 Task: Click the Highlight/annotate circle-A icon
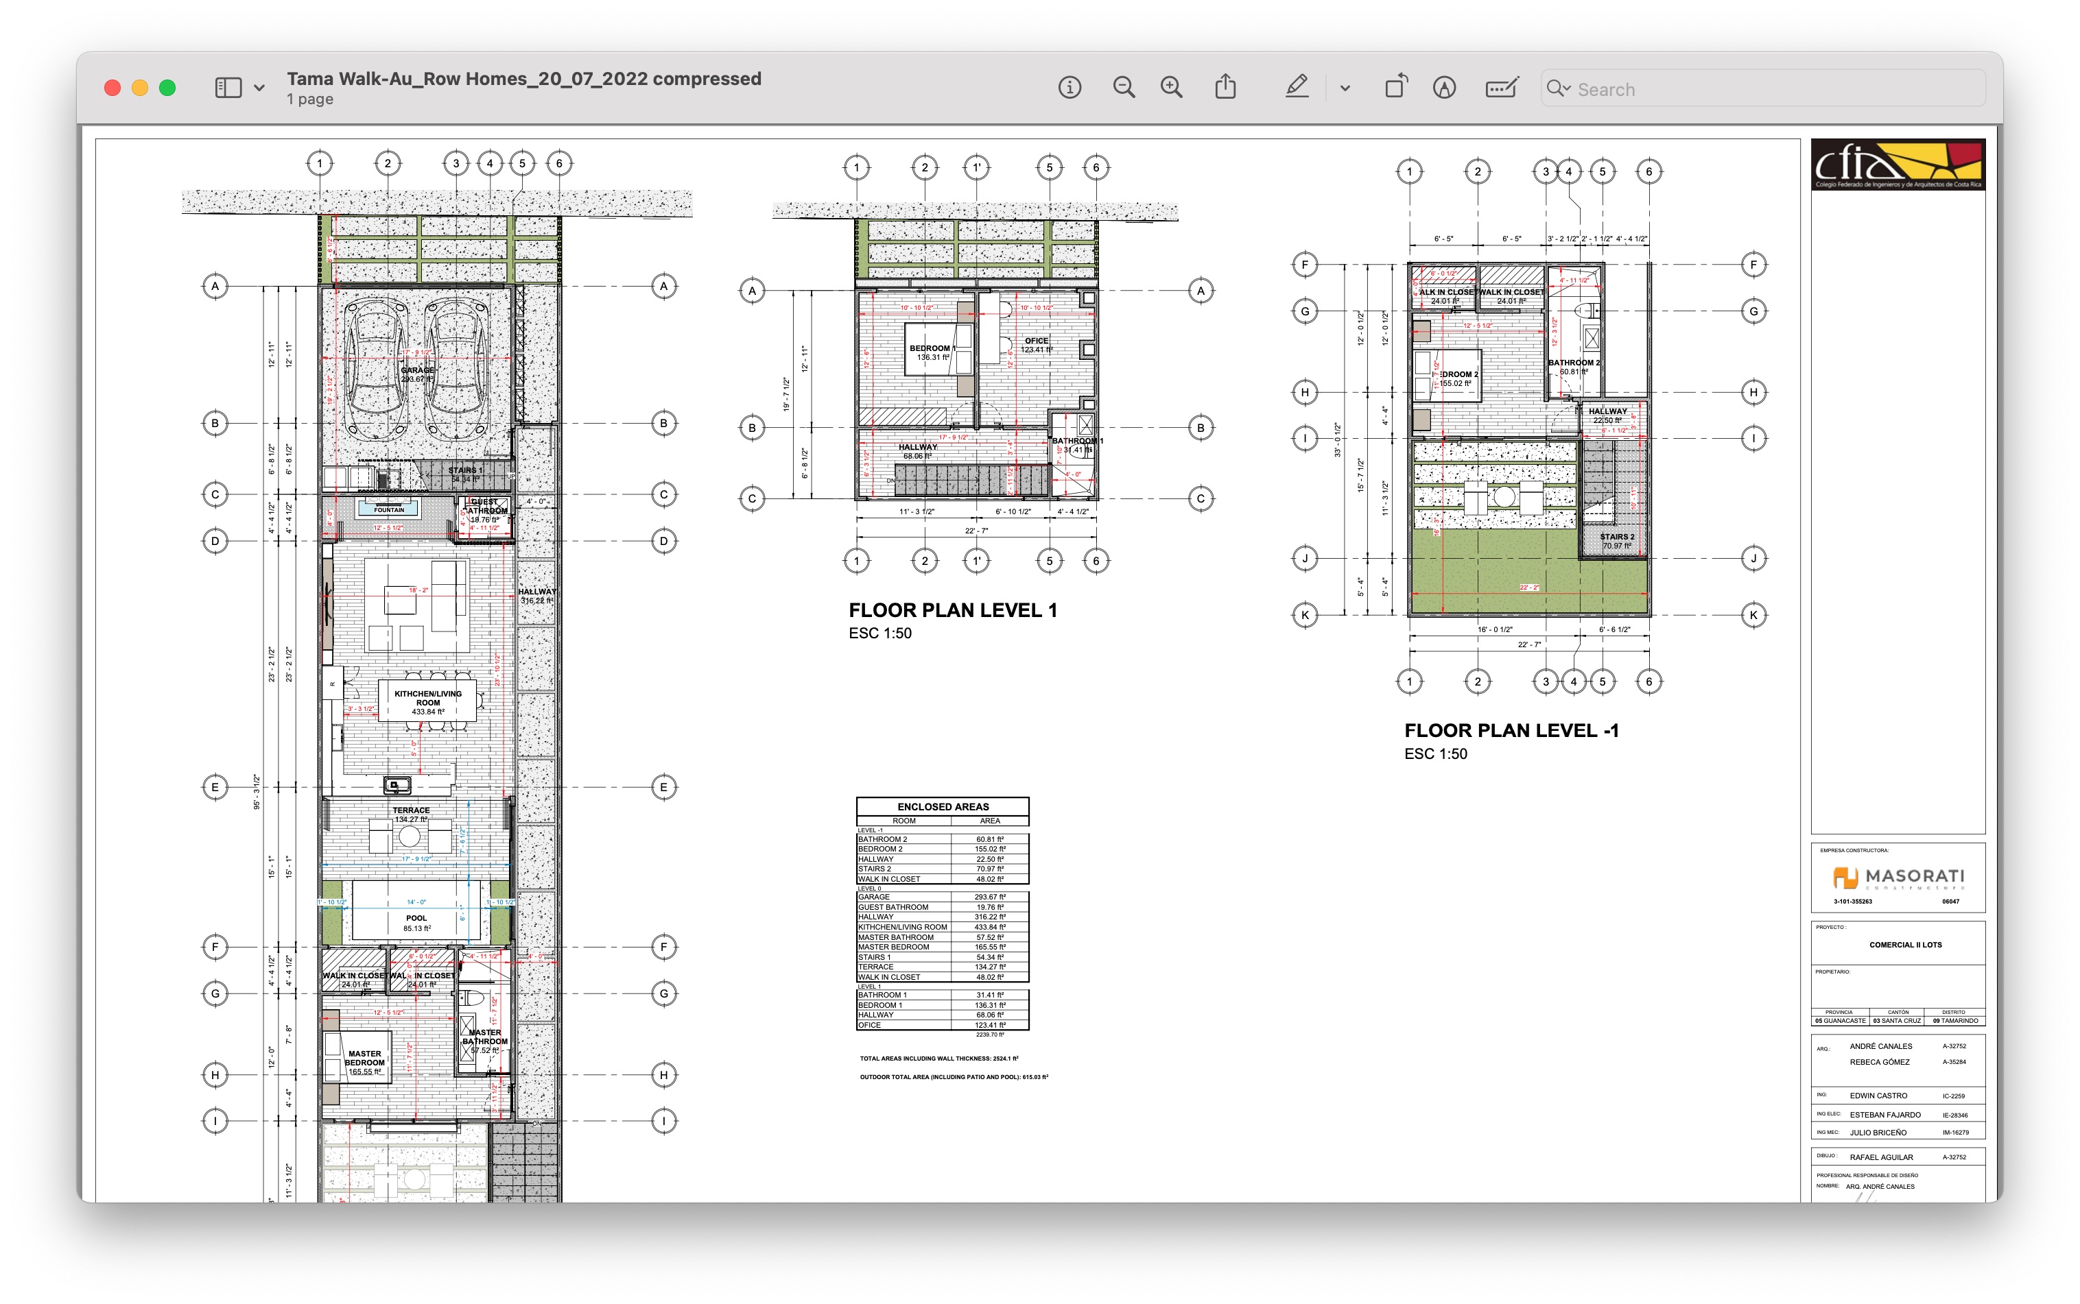pos(1444,88)
